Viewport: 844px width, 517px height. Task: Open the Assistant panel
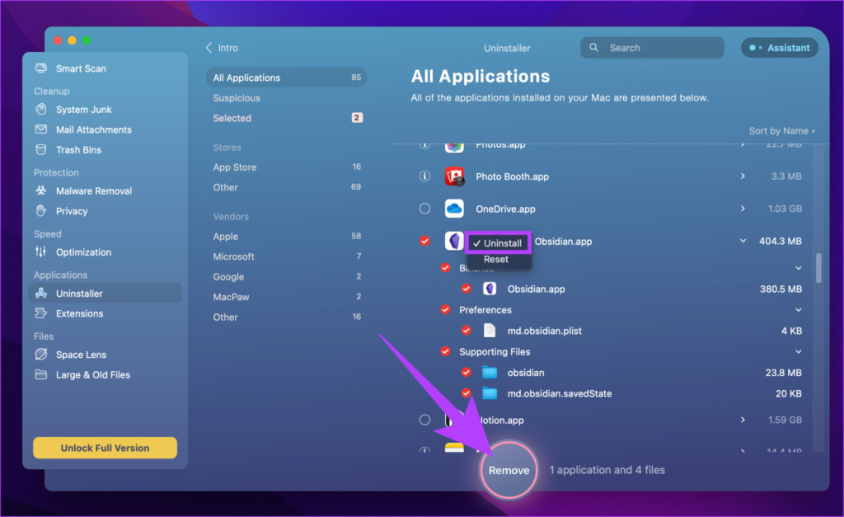(780, 47)
